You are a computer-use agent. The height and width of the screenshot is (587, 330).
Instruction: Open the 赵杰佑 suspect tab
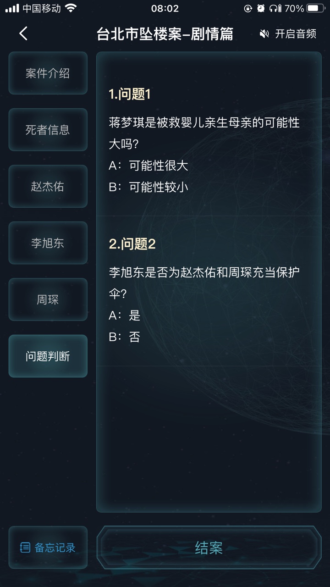pos(48,187)
